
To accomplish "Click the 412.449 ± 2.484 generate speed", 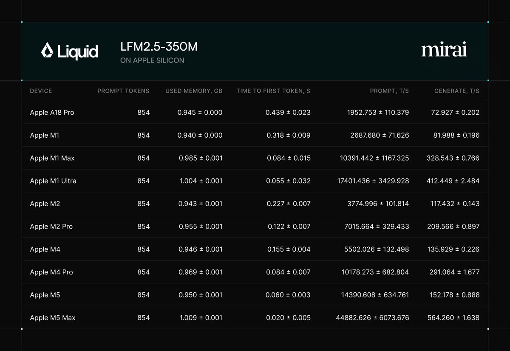I will 453,181.
